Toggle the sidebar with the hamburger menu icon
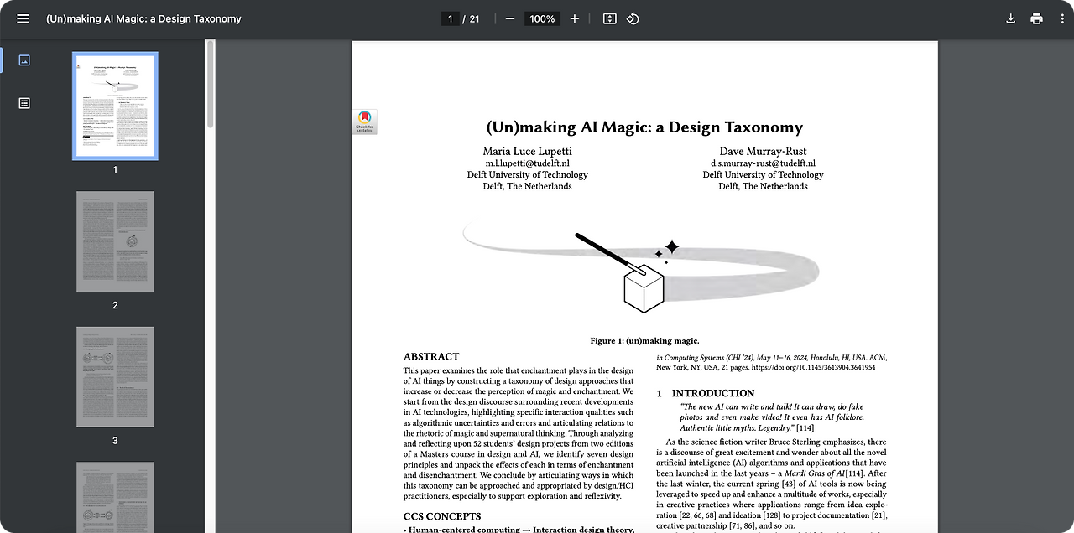 coord(23,18)
